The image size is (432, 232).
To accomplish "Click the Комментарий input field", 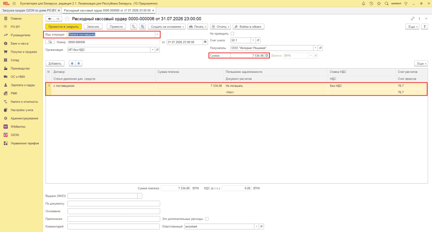I will [x=113, y=227].
